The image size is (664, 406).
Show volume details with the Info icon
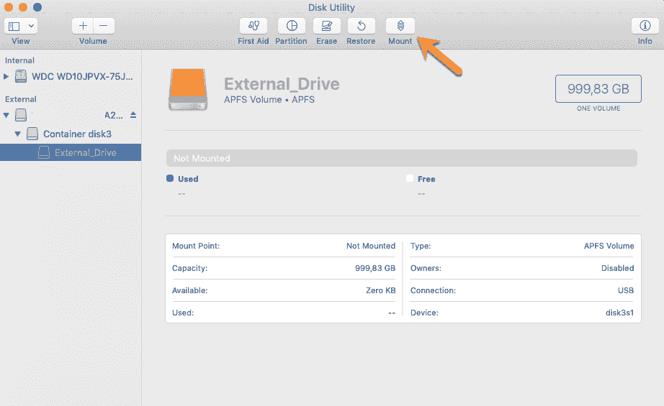pos(645,26)
